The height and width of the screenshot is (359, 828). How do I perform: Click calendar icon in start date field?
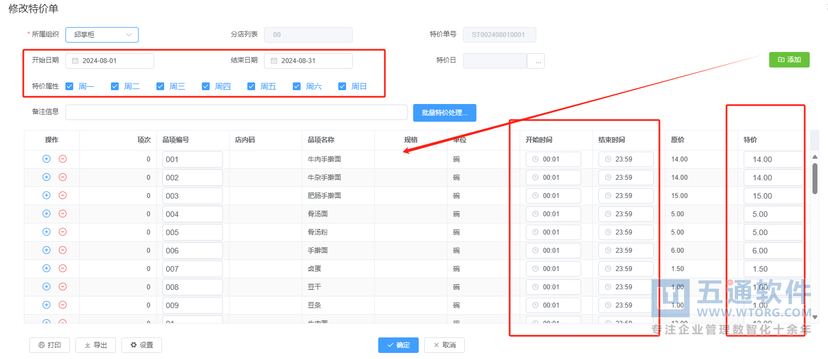point(75,61)
